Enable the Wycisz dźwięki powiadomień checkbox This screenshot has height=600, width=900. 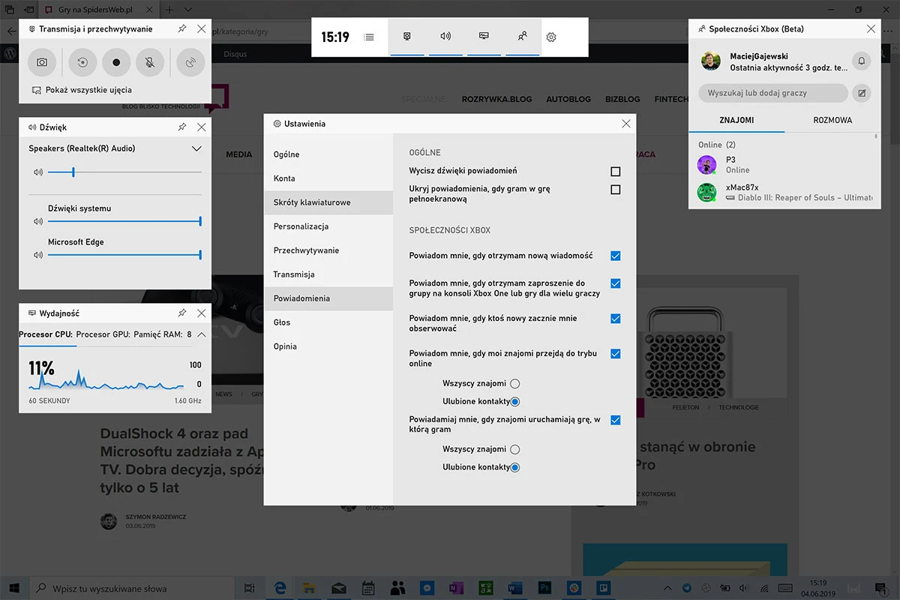616,171
